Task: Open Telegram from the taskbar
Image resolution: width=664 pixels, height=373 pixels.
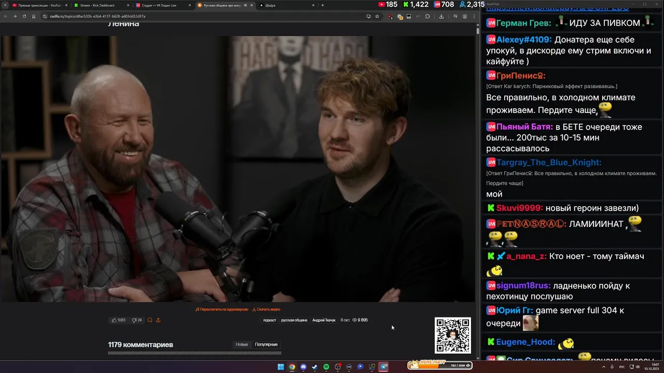Action: pyautogui.click(x=383, y=367)
